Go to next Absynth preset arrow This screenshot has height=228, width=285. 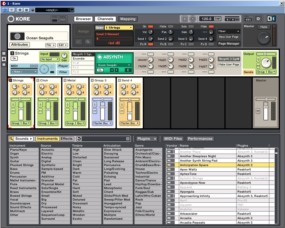116,70
